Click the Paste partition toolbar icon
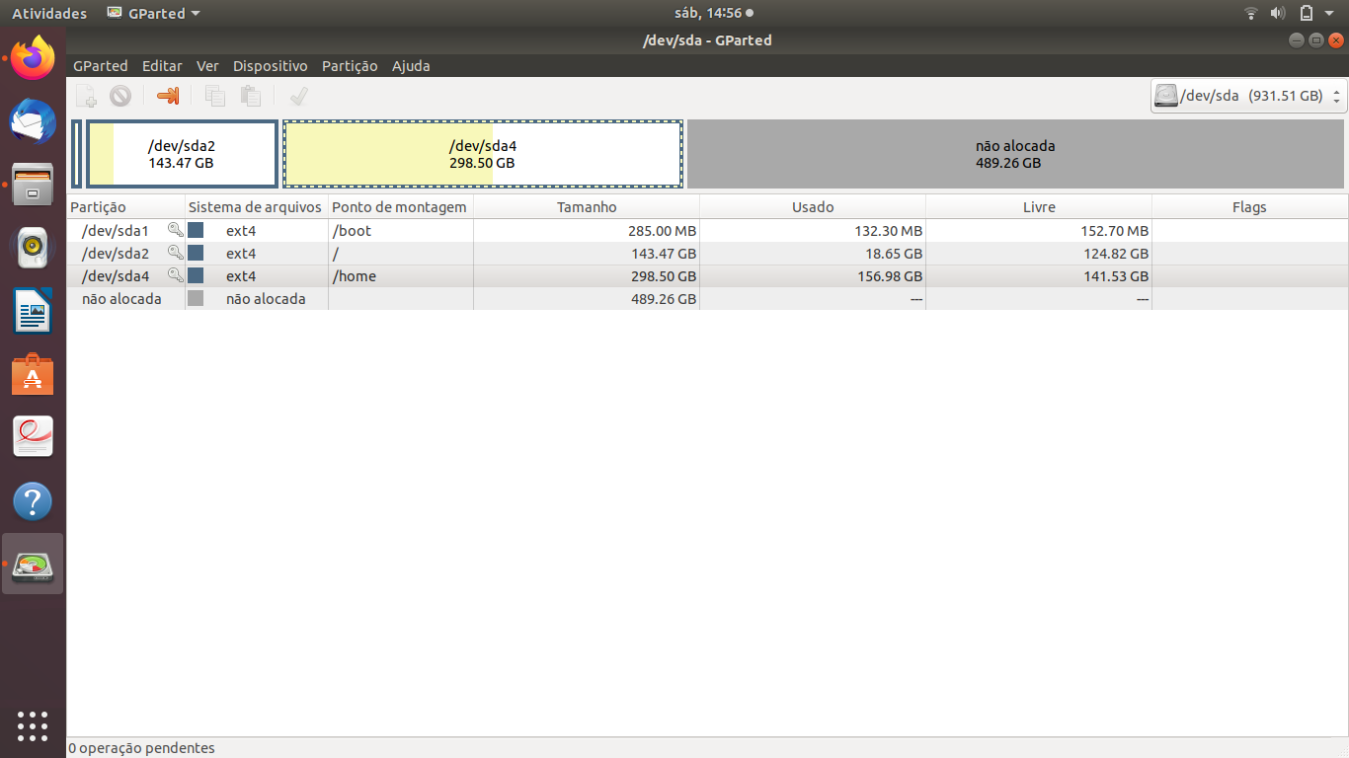The width and height of the screenshot is (1349, 758). [x=251, y=96]
